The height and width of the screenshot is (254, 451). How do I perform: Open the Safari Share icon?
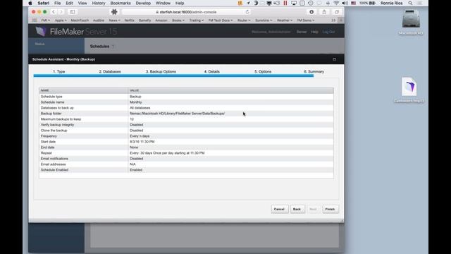(324, 12)
